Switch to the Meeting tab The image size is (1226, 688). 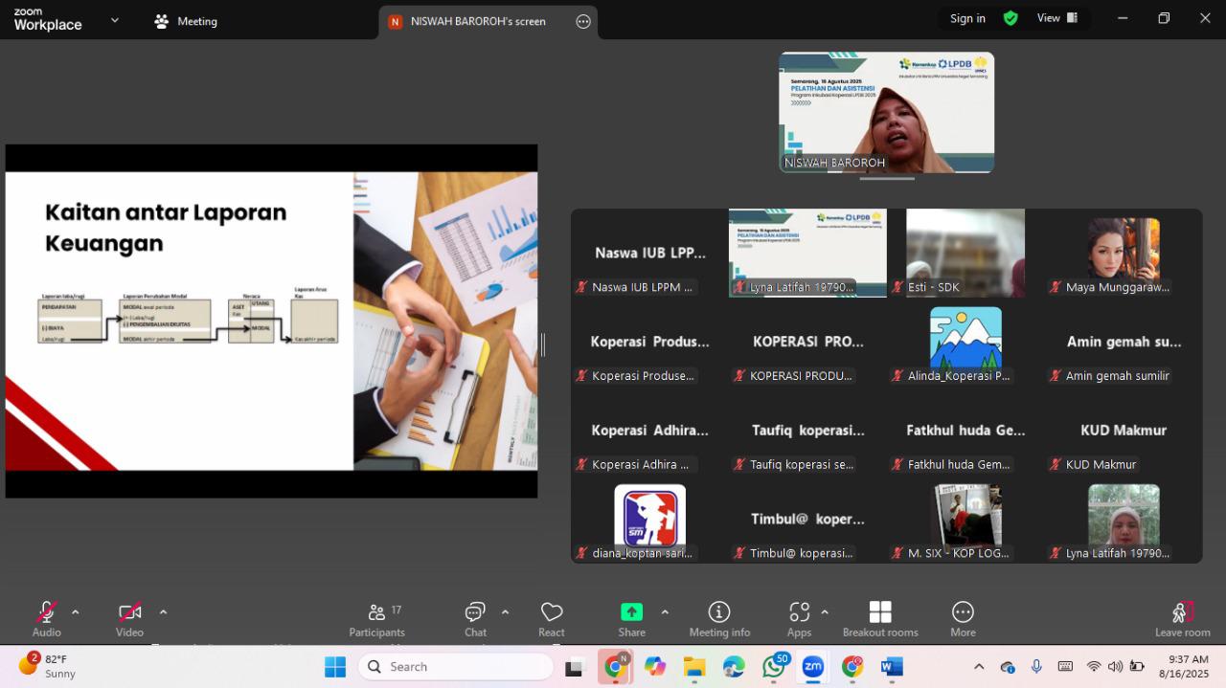click(186, 21)
